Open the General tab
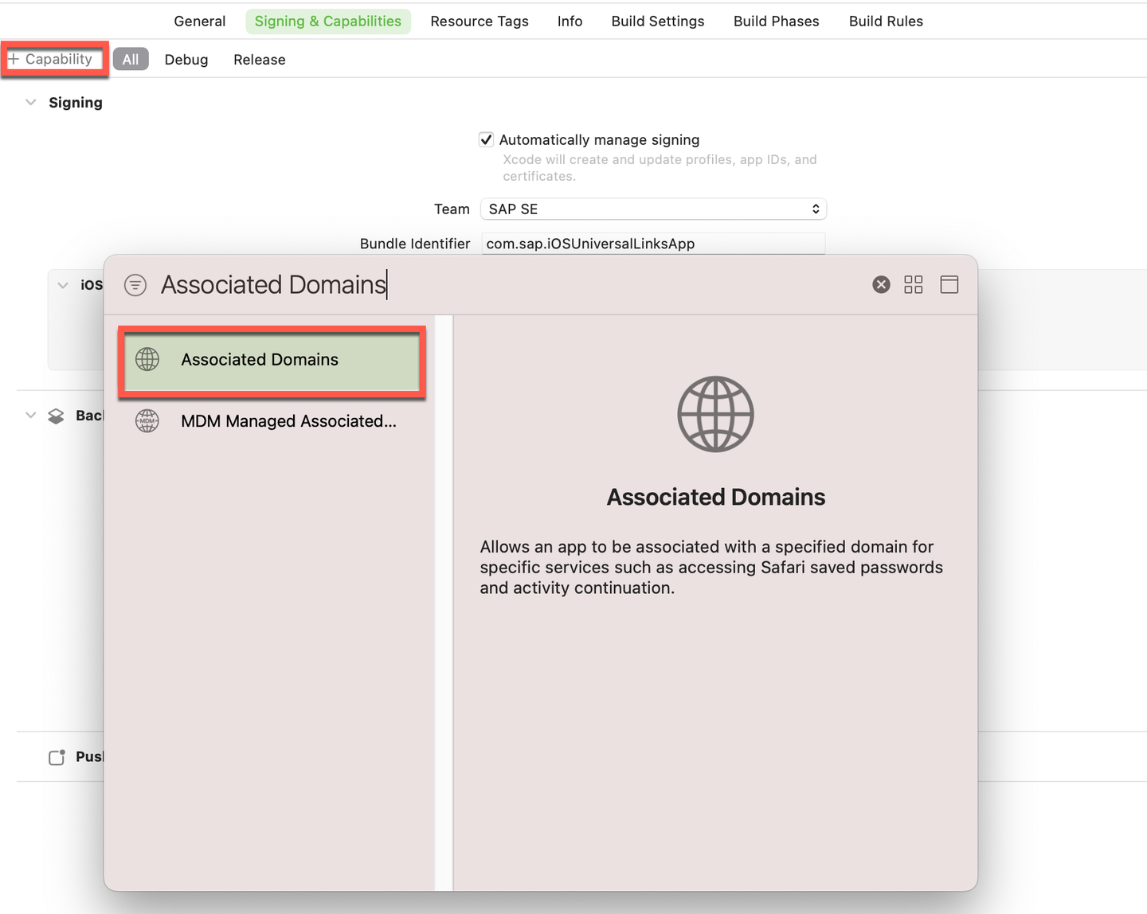This screenshot has height=914, width=1147. coord(200,21)
